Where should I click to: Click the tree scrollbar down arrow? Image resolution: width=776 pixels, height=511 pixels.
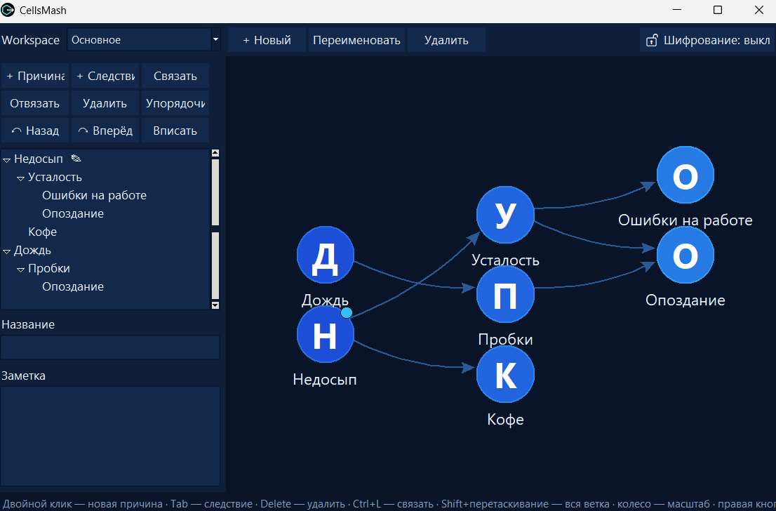tap(215, 305)
